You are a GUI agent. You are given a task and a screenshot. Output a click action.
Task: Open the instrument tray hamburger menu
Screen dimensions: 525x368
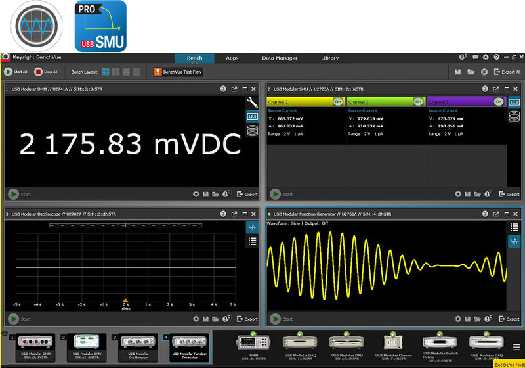[x=516, y=347]
